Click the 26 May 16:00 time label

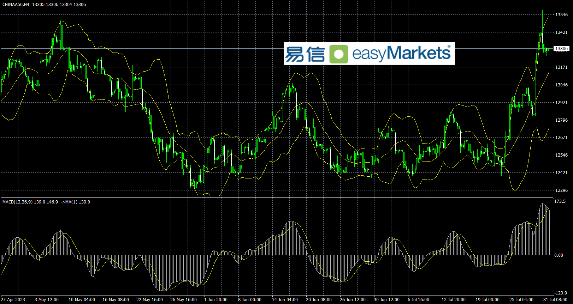pos(183,300)
